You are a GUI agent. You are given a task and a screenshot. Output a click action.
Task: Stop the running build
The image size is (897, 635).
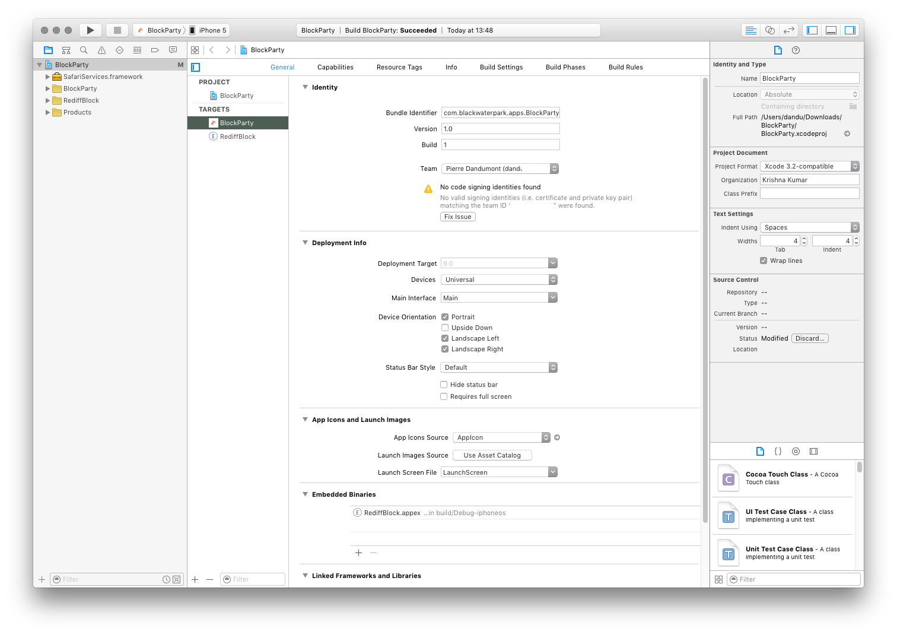(117, 30)
